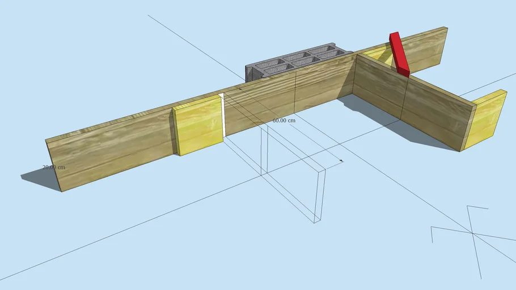Viewport: 516px width, 290px height.
Task: Click the arrowhead ending the 60.00 cm dimension
Action: (x=341, y=161)
